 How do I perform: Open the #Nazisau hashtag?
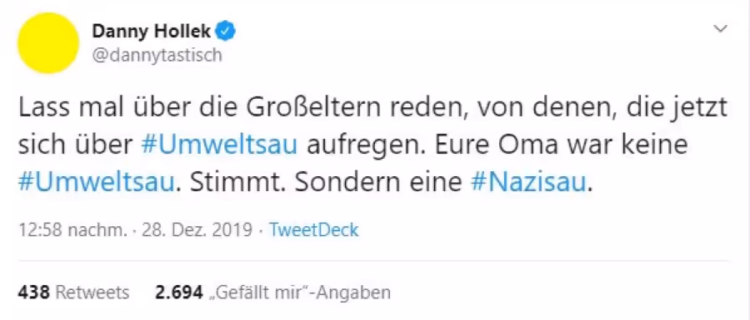pyautogui.click(x=528, y=184)
